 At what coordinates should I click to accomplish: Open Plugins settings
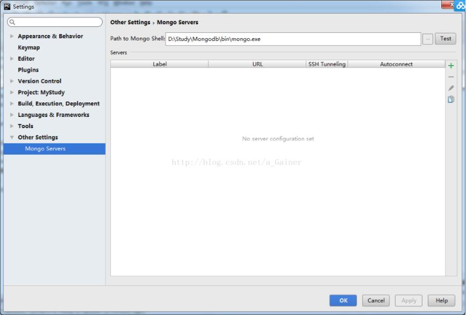click(28, 70)
